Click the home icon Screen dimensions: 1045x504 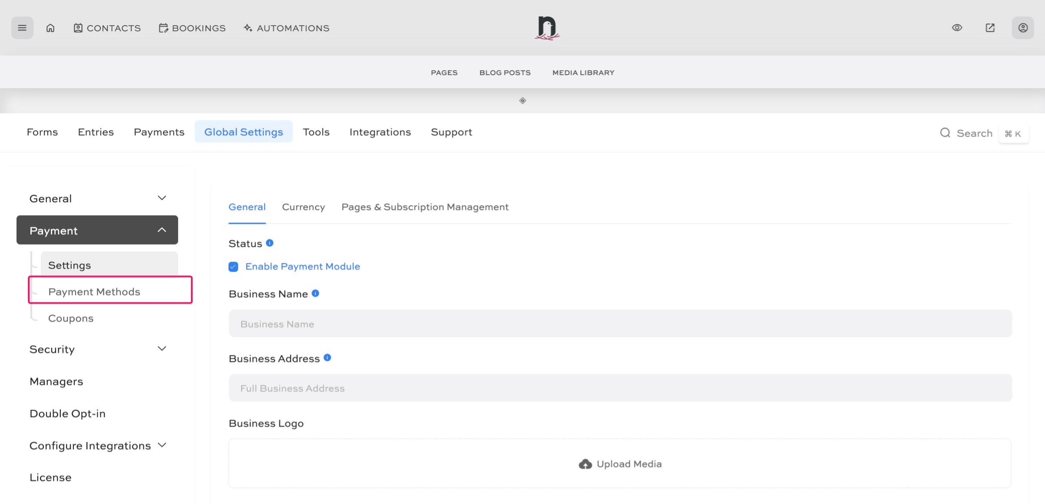[x=50, y=28]
